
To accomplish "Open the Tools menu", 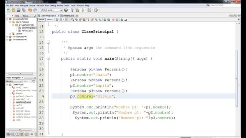I will [73, 5].
